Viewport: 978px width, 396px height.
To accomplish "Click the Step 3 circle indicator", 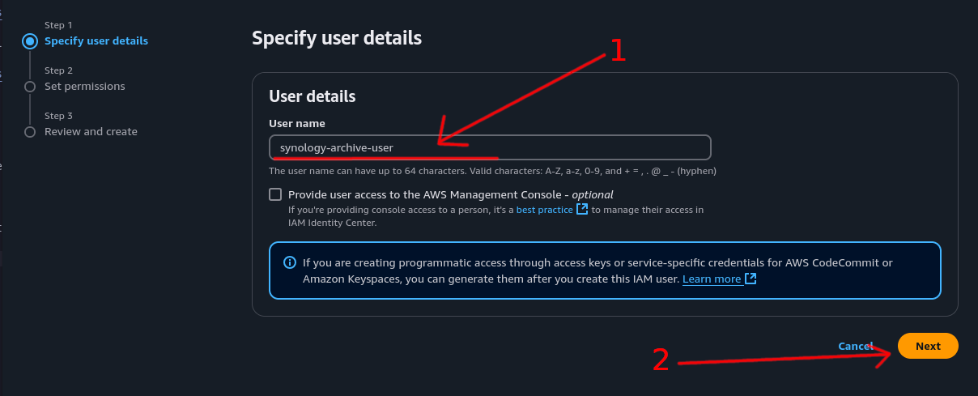I will pos(30,131).
